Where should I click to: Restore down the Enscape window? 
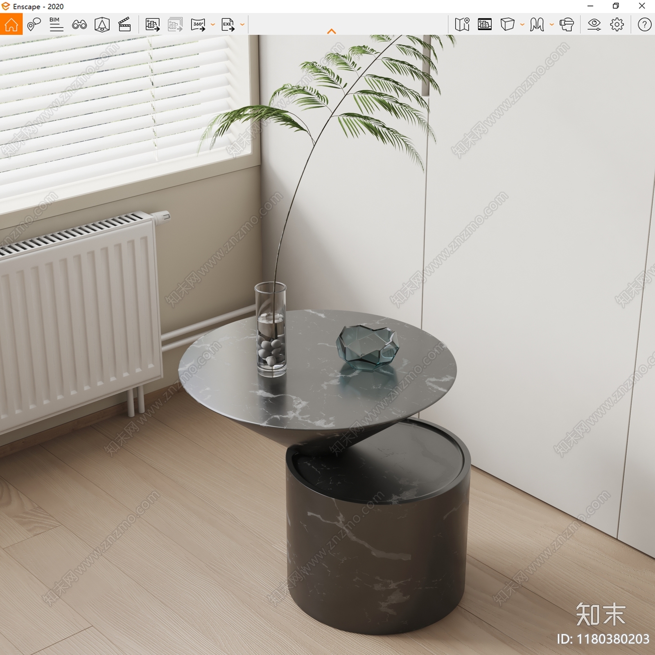point(616,6)
